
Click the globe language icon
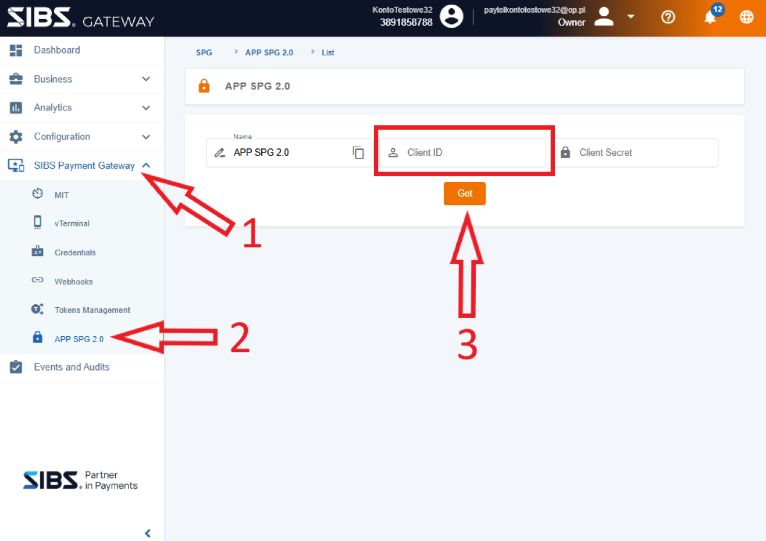(746, 17)
